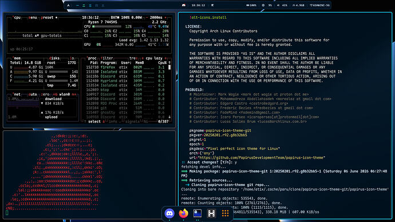Toggle disks view in btop mem box
395x222 pixels.
[x=54, y=58]
